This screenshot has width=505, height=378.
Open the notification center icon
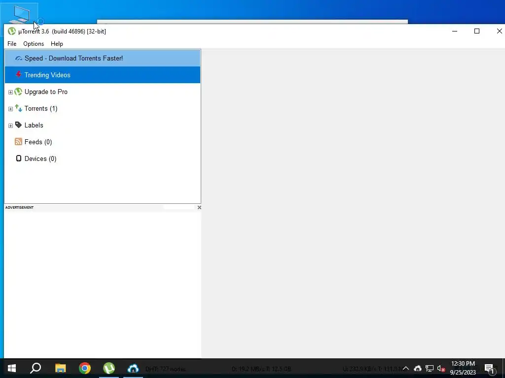489,368
